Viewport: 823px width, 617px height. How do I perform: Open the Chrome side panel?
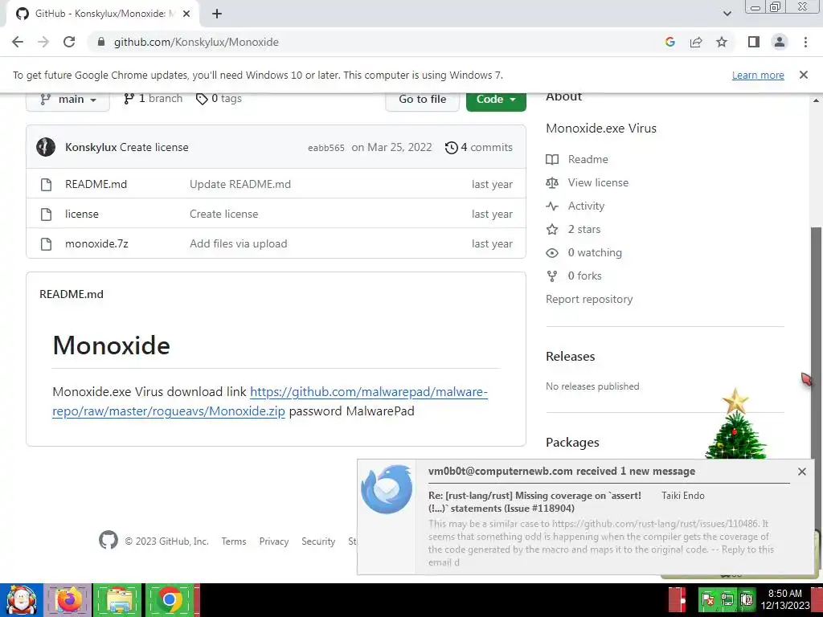click(754, 42)
